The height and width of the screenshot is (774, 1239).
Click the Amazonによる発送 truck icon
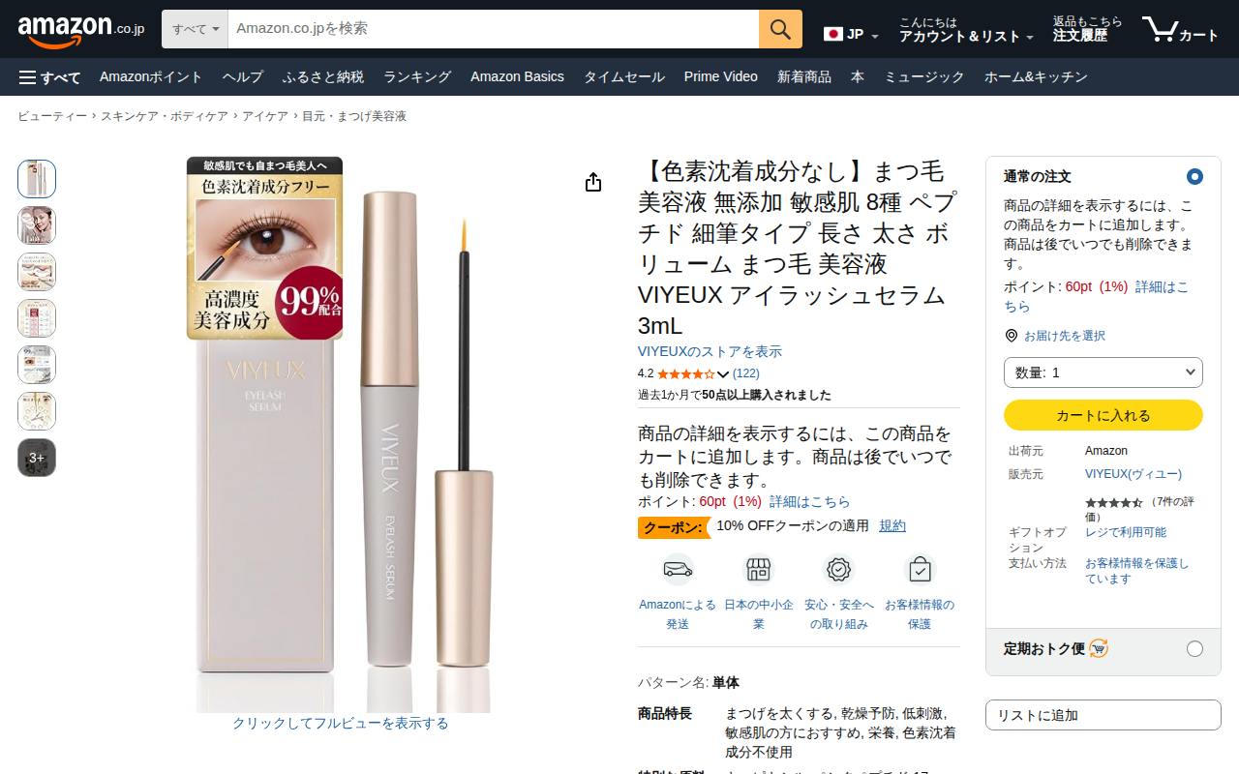678,569
